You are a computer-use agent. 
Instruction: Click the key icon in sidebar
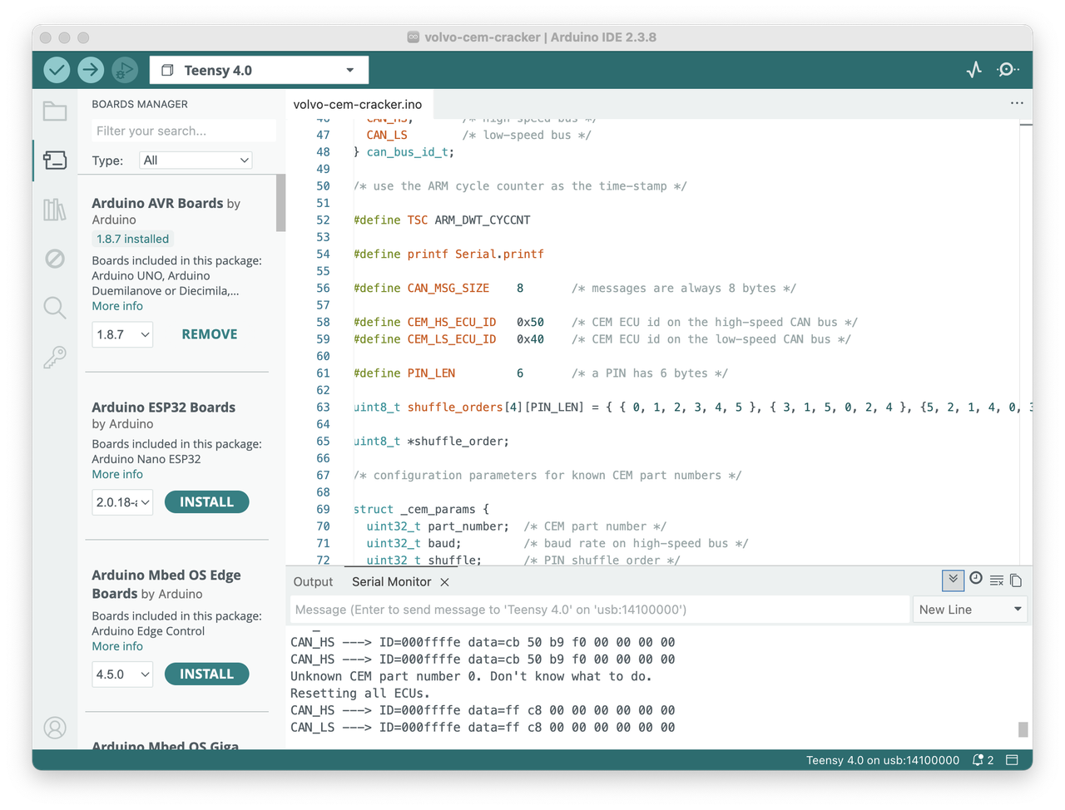point(55,358)
